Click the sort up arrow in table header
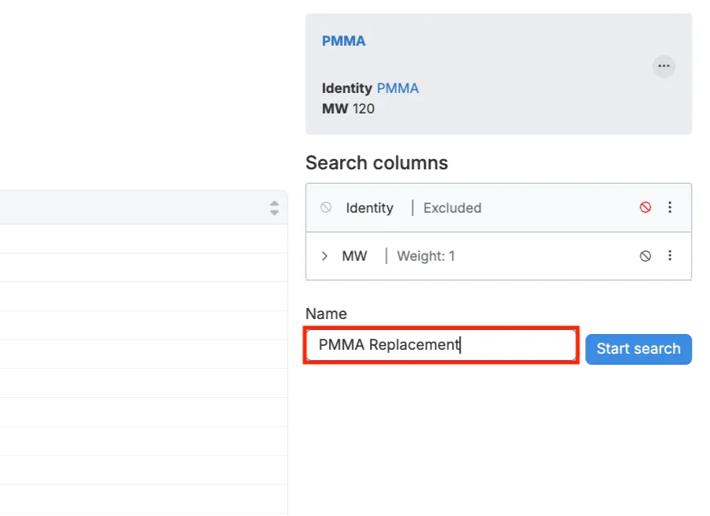This screenshot has height=516, width=710. [x=274, y=203]
